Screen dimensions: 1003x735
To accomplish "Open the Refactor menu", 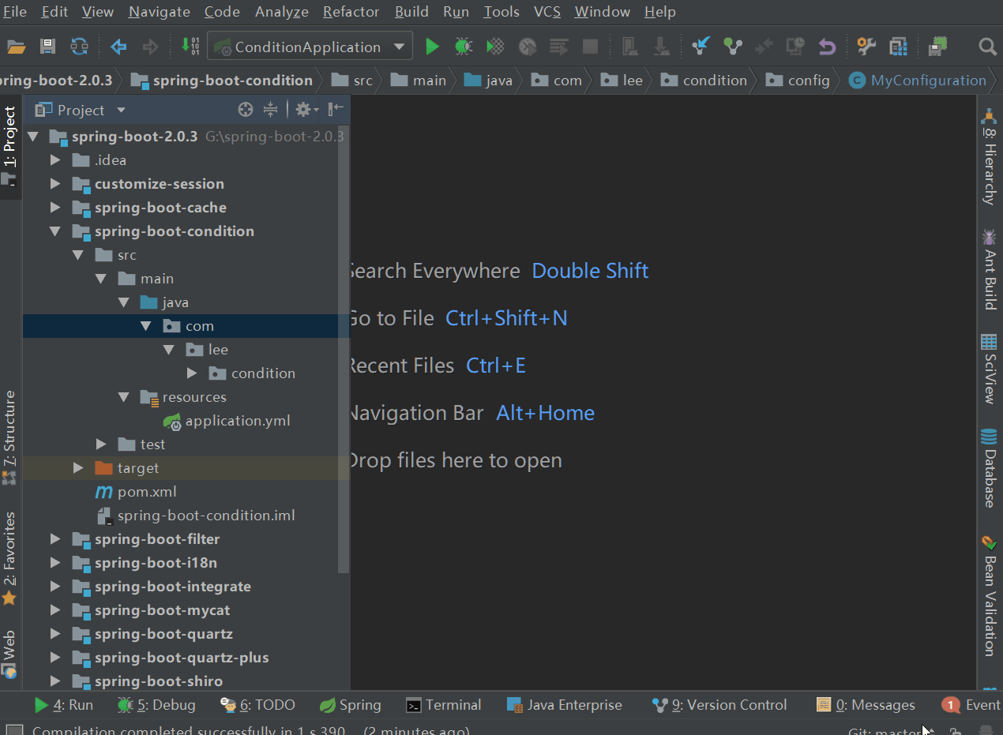I will [x=351, y=12].
